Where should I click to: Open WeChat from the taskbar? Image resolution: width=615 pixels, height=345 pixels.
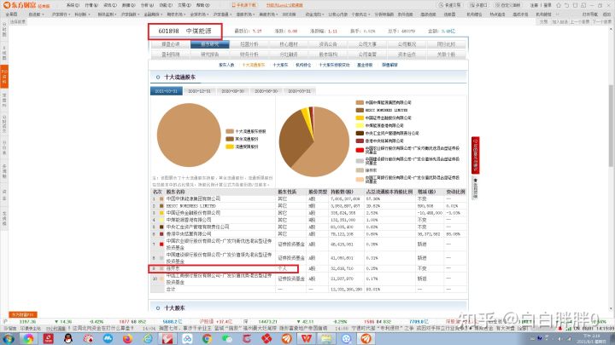[x=226, y=339]
